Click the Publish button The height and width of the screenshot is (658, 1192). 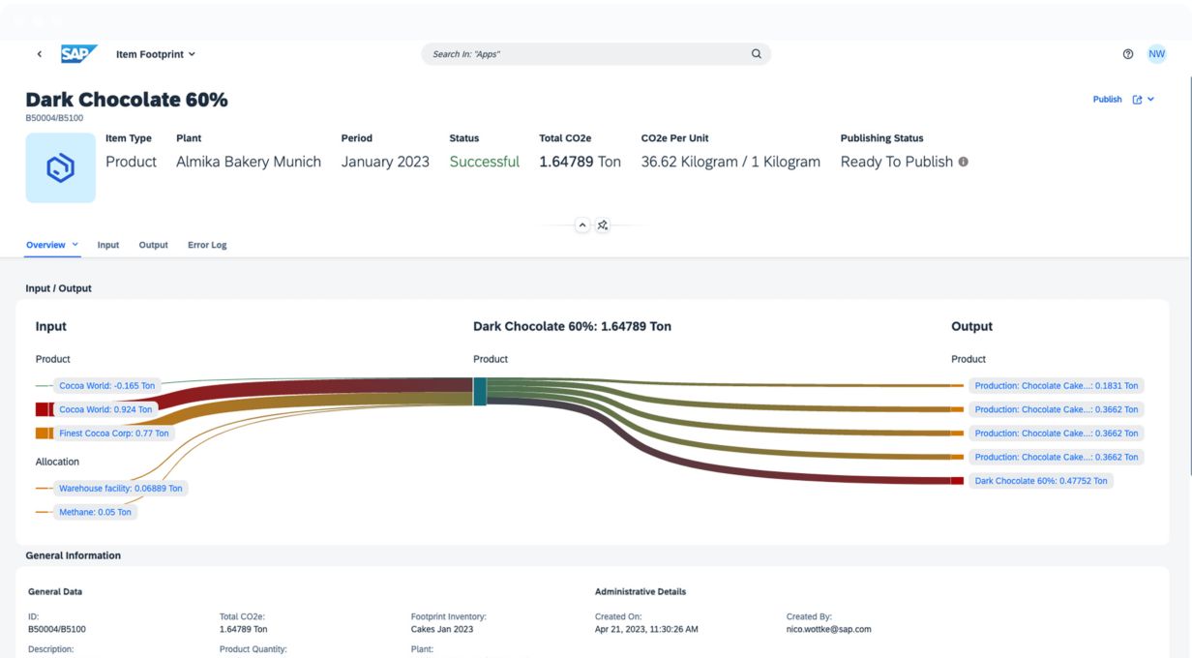[1107, 100]
